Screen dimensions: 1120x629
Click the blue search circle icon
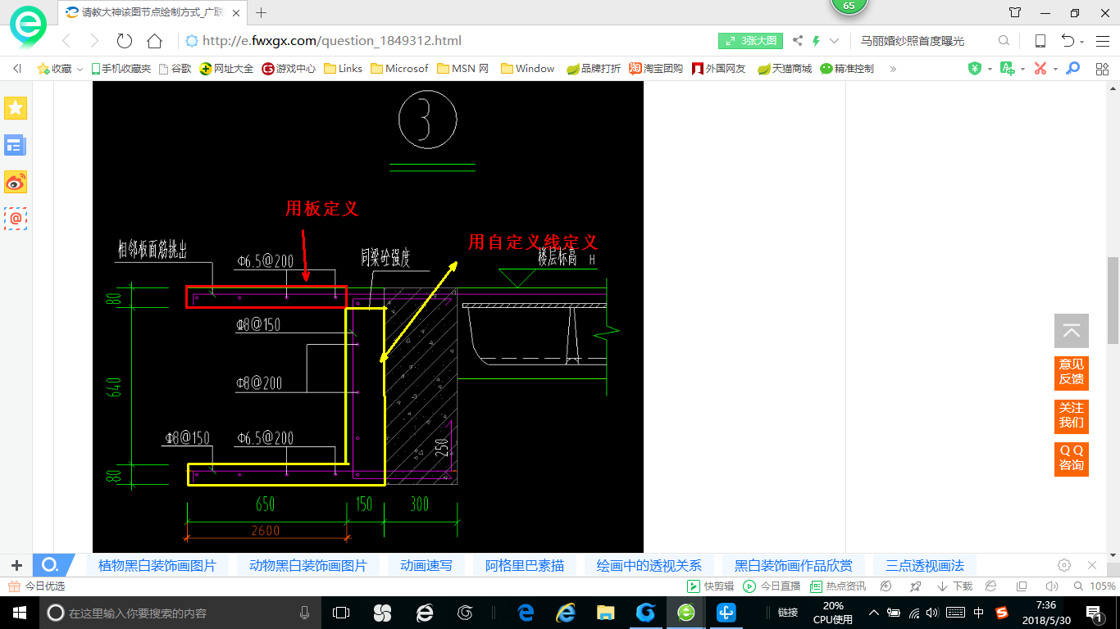pos(49,565)
